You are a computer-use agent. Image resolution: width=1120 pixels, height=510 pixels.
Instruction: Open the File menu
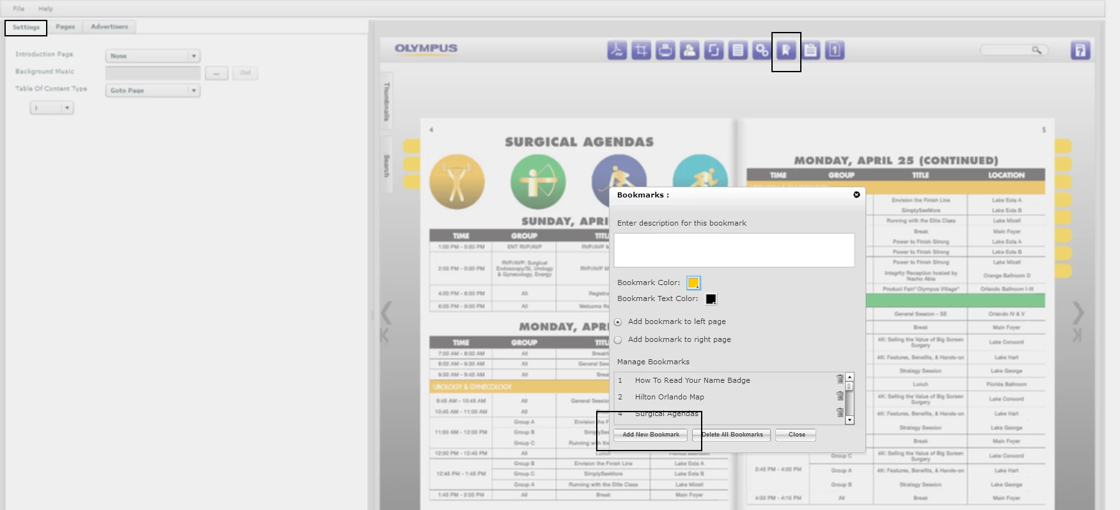(x=19, y=9)
